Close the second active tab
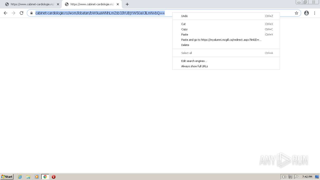 [118, 4]
